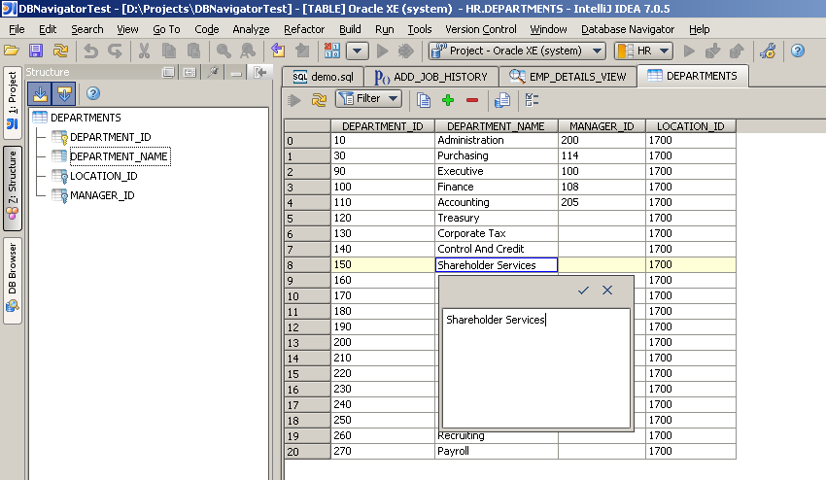Toggle floating mode for Structure panel

coord(168,72)
